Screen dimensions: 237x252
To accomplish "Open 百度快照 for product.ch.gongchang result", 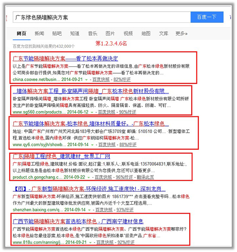I will 103,177.
